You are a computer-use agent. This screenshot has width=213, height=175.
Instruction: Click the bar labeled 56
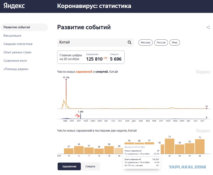129,143
